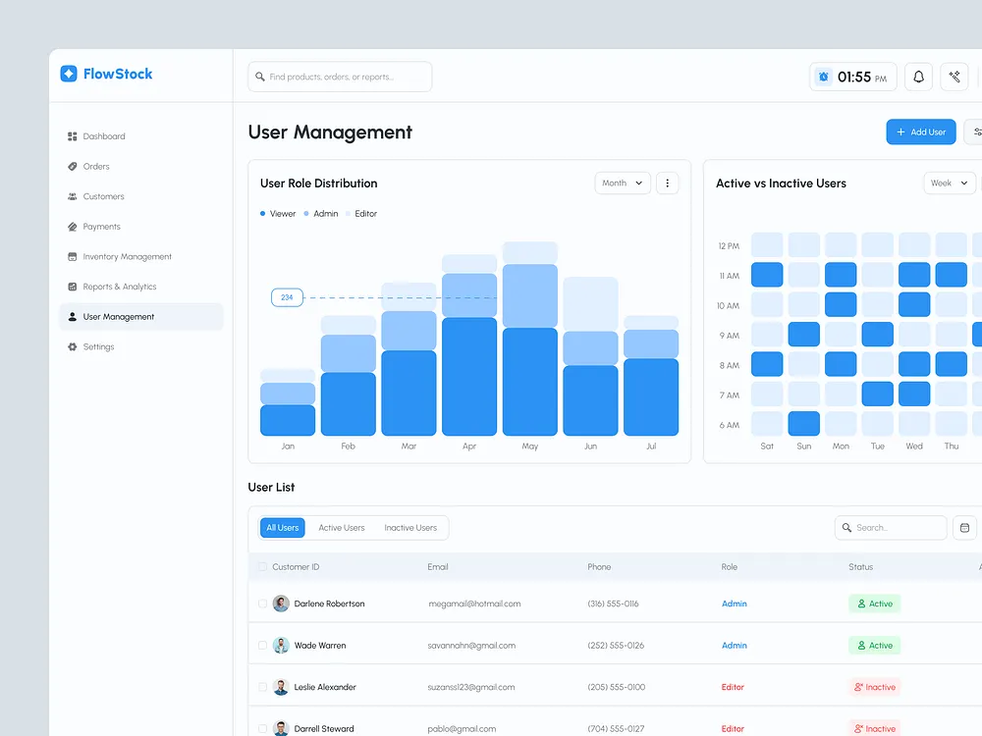Click the user list search field
This screenshot has width=982, height=736.
[x=891, y=527]
